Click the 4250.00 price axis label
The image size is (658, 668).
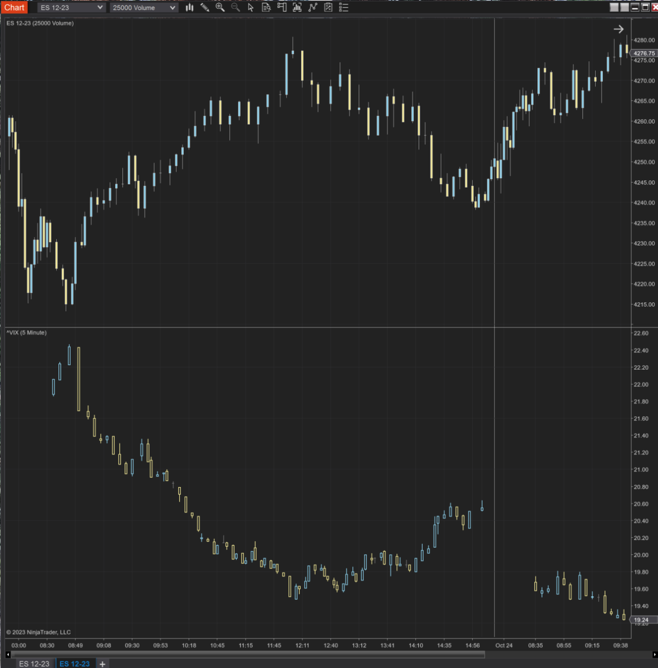click(x=644, y=162)
